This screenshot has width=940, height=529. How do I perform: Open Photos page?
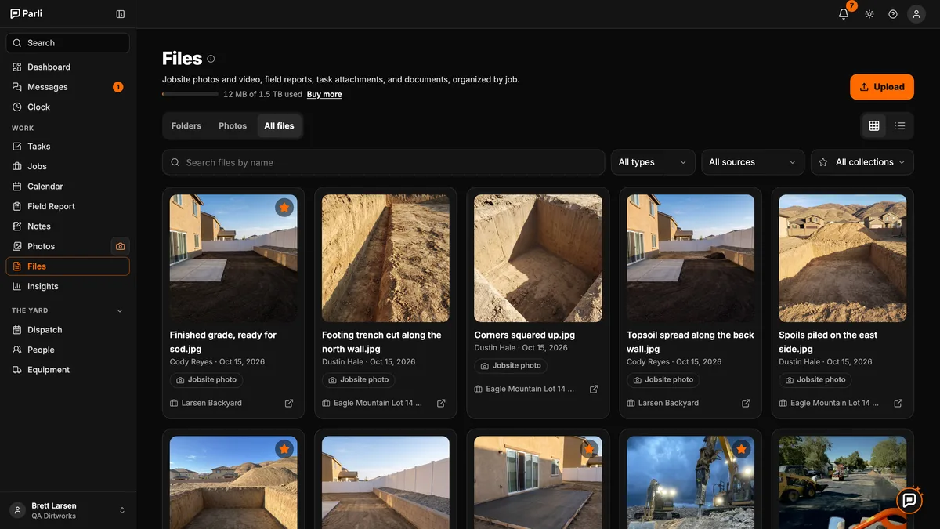click(x=56, y=246)
